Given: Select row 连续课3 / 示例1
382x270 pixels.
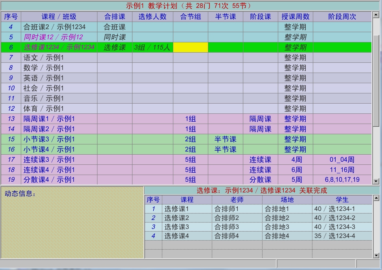Looking at the screenshot, I should click(x=186, y=160).
